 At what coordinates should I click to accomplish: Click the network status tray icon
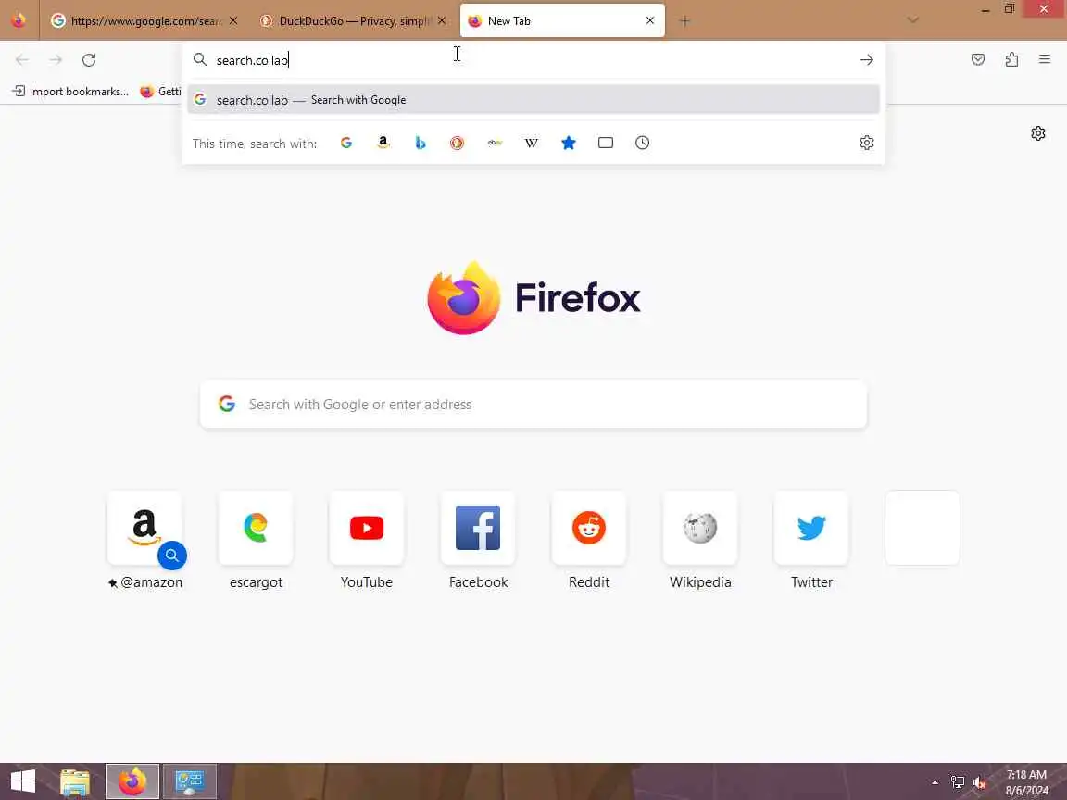click(x=958, y=782)
